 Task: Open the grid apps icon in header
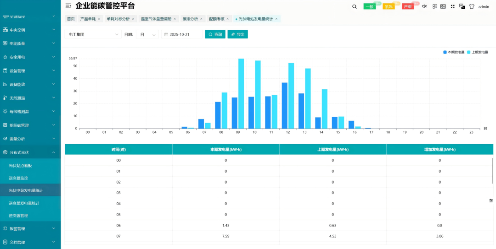pyautogui.click(x=434, y=6)
